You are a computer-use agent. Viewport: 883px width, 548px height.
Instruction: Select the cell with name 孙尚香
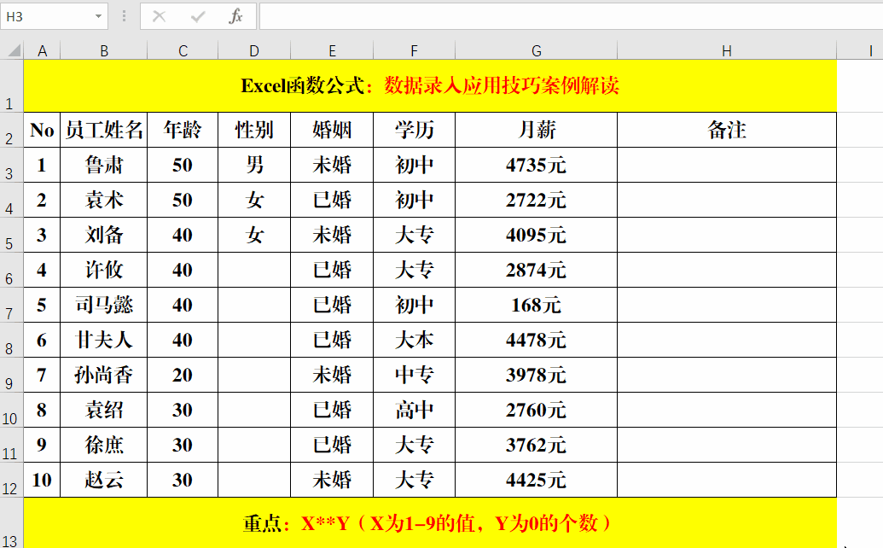[104, 375]
